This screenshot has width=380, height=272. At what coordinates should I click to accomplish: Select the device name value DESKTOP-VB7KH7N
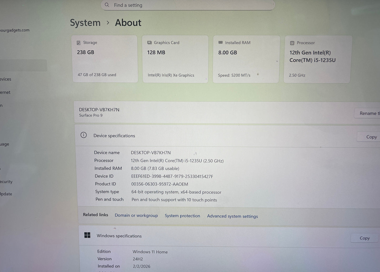(151, 153)
